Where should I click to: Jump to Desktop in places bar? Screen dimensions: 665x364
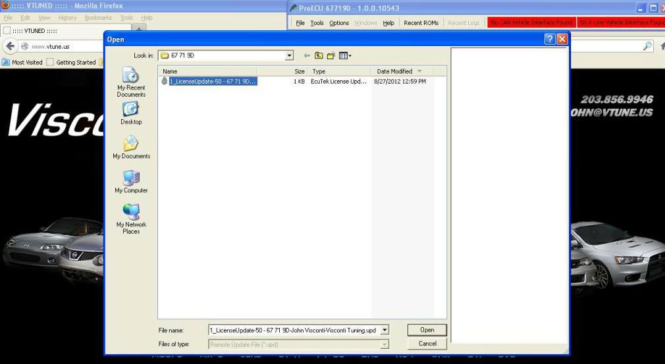click(131, 113)
